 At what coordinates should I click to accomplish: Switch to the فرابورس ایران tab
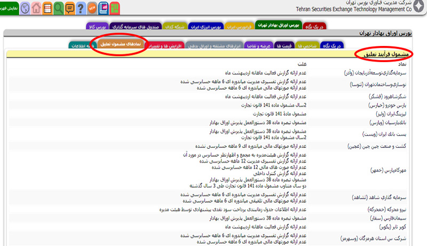239,27
